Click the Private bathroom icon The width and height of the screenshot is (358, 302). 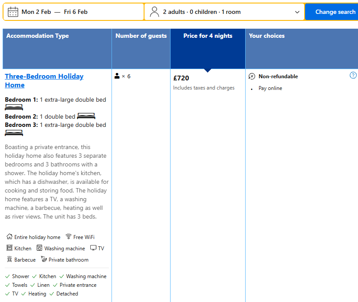(x=44, y=259)
